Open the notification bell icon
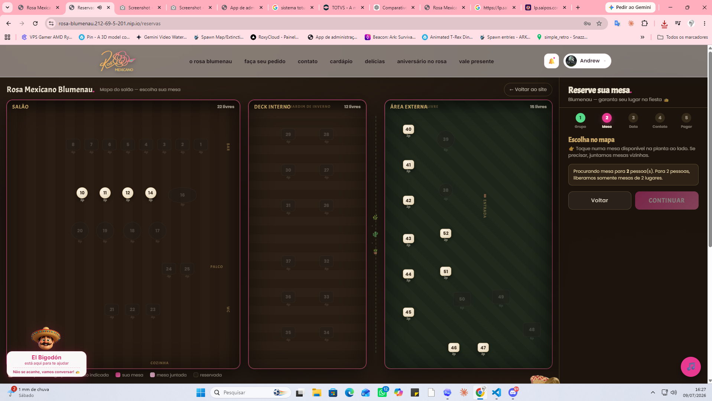Screen dimensions: 712x401 [x=551, y=61]
